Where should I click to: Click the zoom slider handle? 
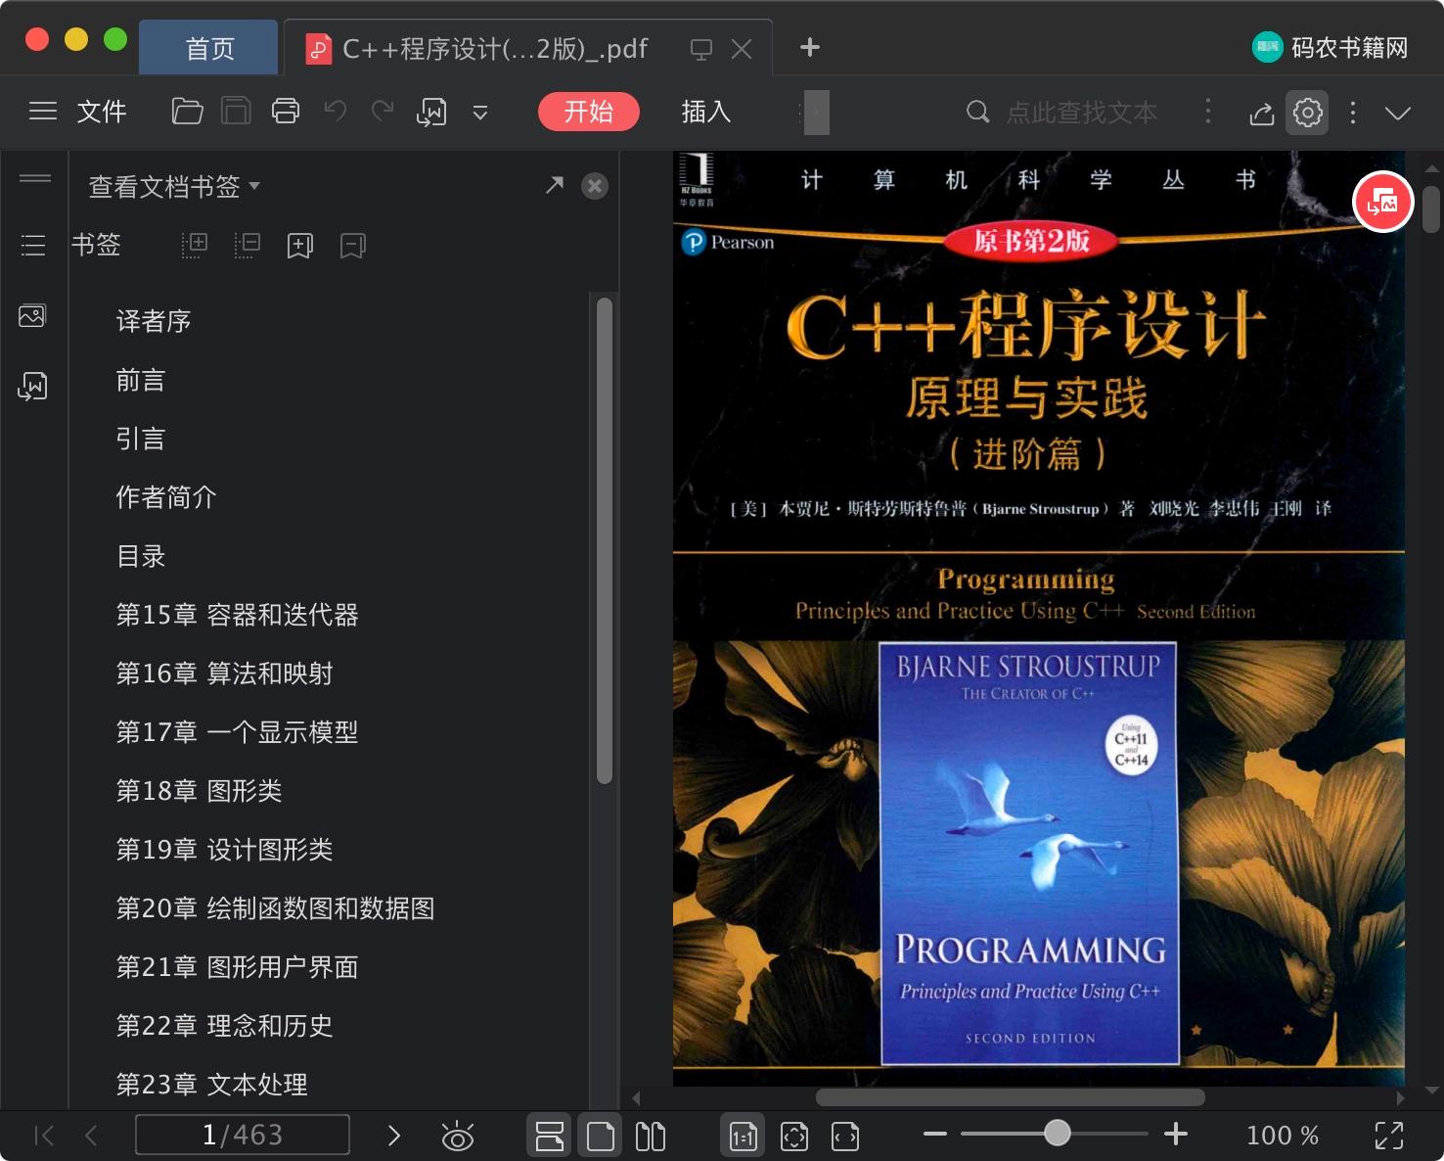coord(1057,1134)
